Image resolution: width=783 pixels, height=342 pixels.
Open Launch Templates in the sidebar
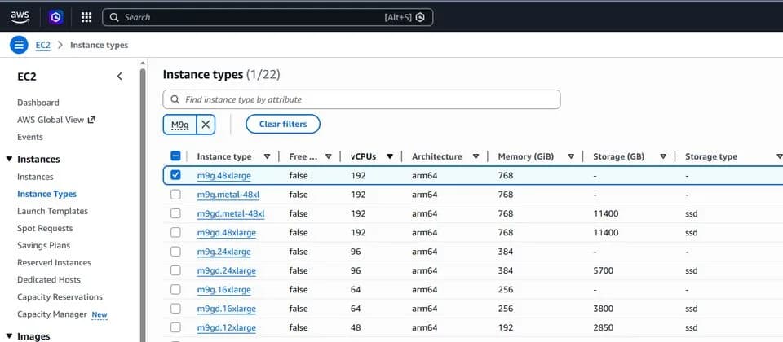[x=52, y=212]
